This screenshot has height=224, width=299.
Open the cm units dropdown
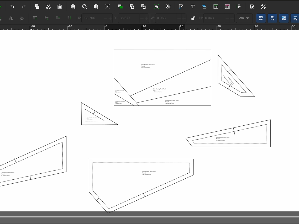[x=244, y=18]
